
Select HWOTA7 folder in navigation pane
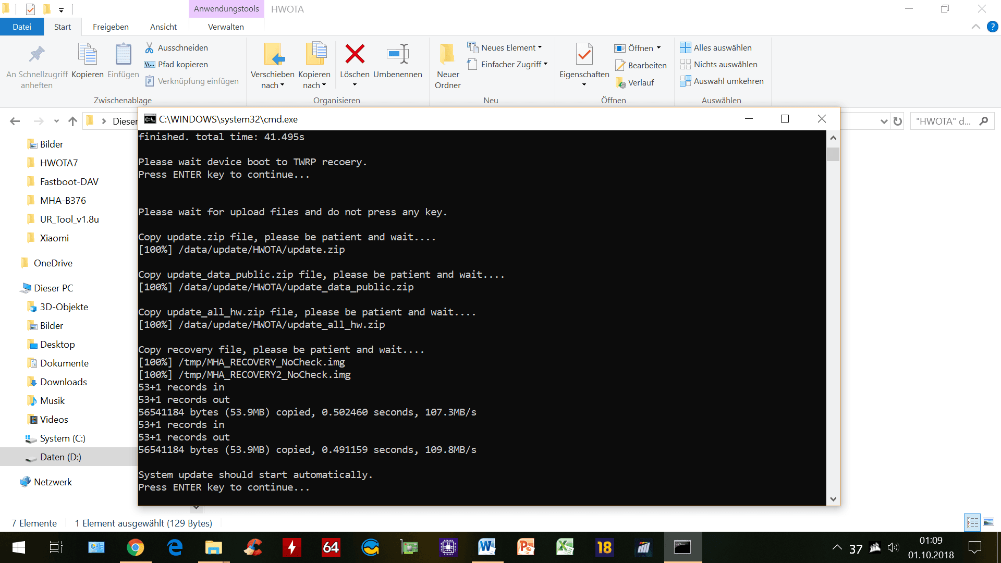58,163
